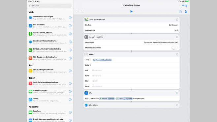The image size is (217, 122).
Task: Open shortcut settings toggles icon
Action: (186, 12)
